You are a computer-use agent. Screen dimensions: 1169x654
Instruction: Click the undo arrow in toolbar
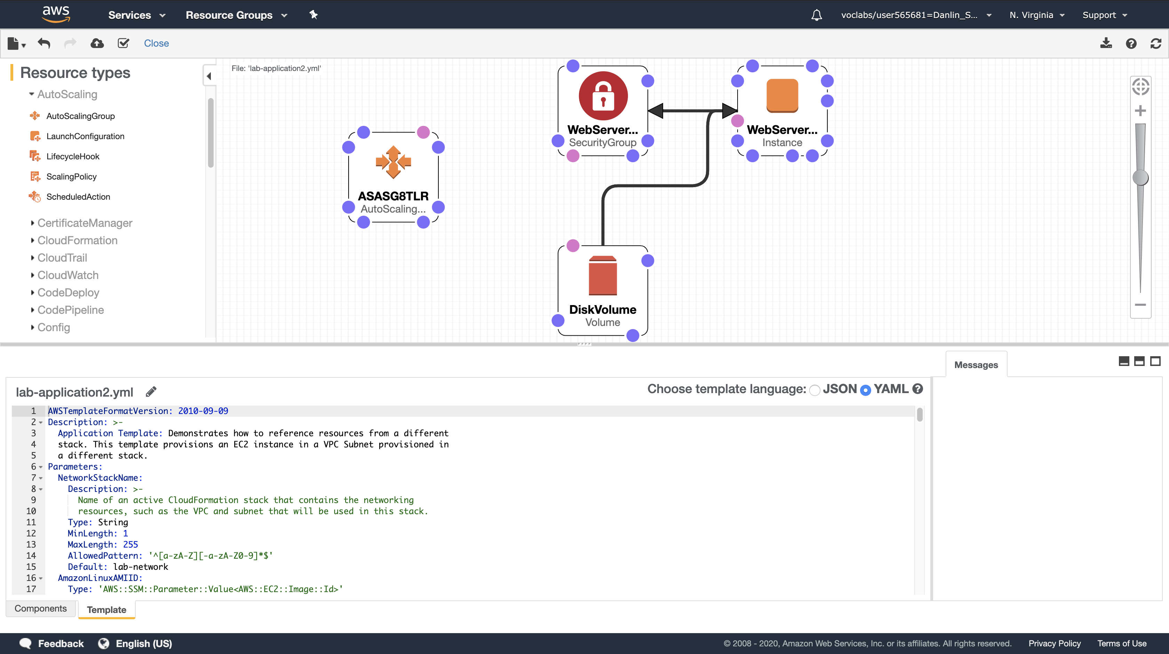point(44,43)
